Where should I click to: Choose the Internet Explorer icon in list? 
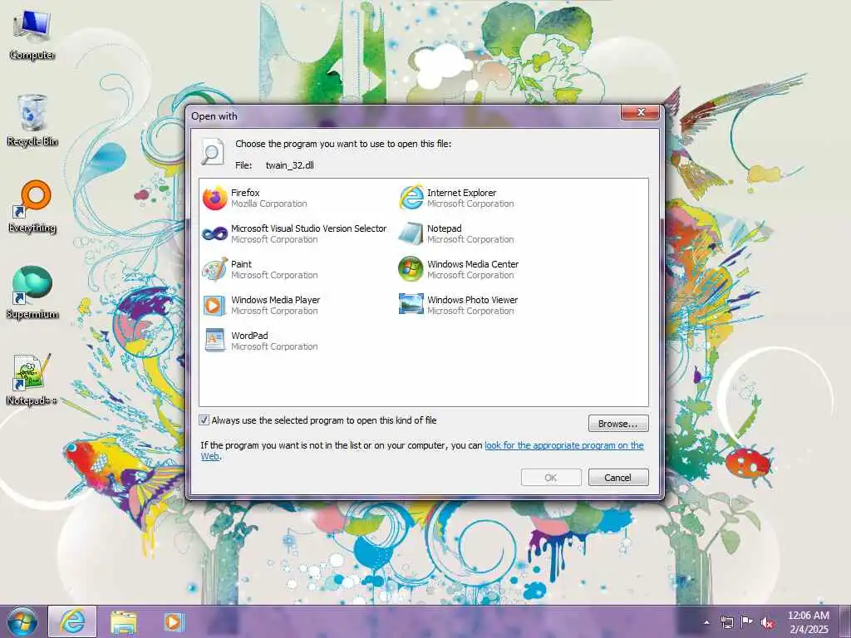[411, 198]
